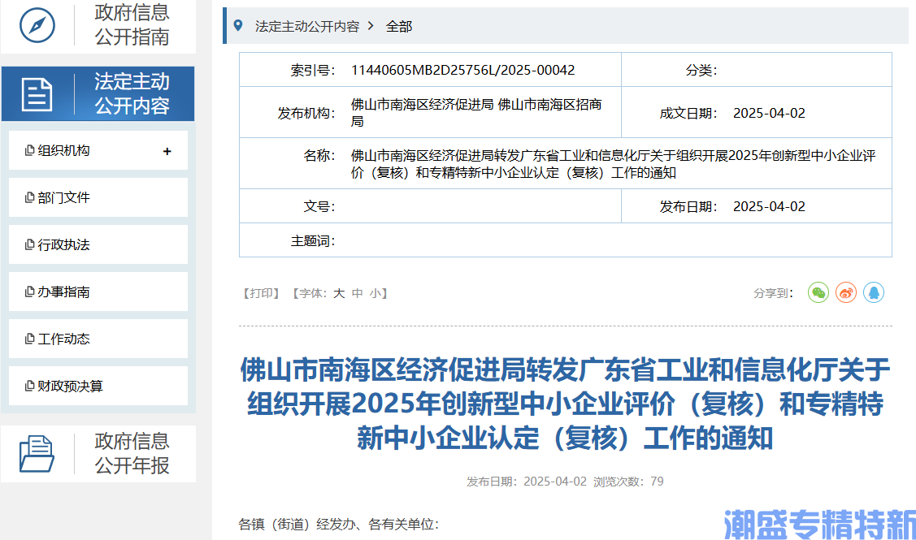The width and height of the screenshot is (916, 540).
Task: Click the file icon next to 组织机构
Action: pos(30,150)
